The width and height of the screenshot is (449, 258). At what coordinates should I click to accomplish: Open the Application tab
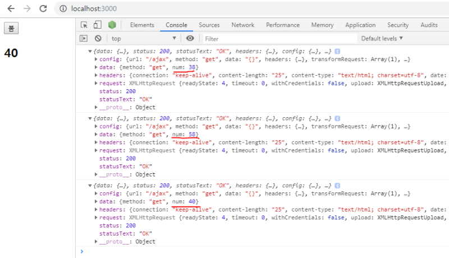[360, 25]
